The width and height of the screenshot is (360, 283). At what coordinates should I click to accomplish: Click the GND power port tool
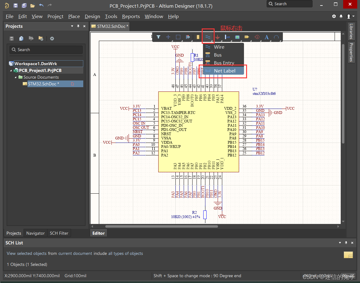[x=218, y=37]
